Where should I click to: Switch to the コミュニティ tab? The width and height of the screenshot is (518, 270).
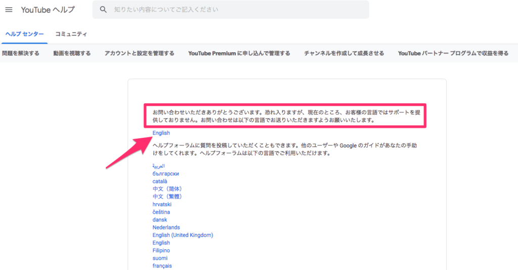(x=71, y=34)
